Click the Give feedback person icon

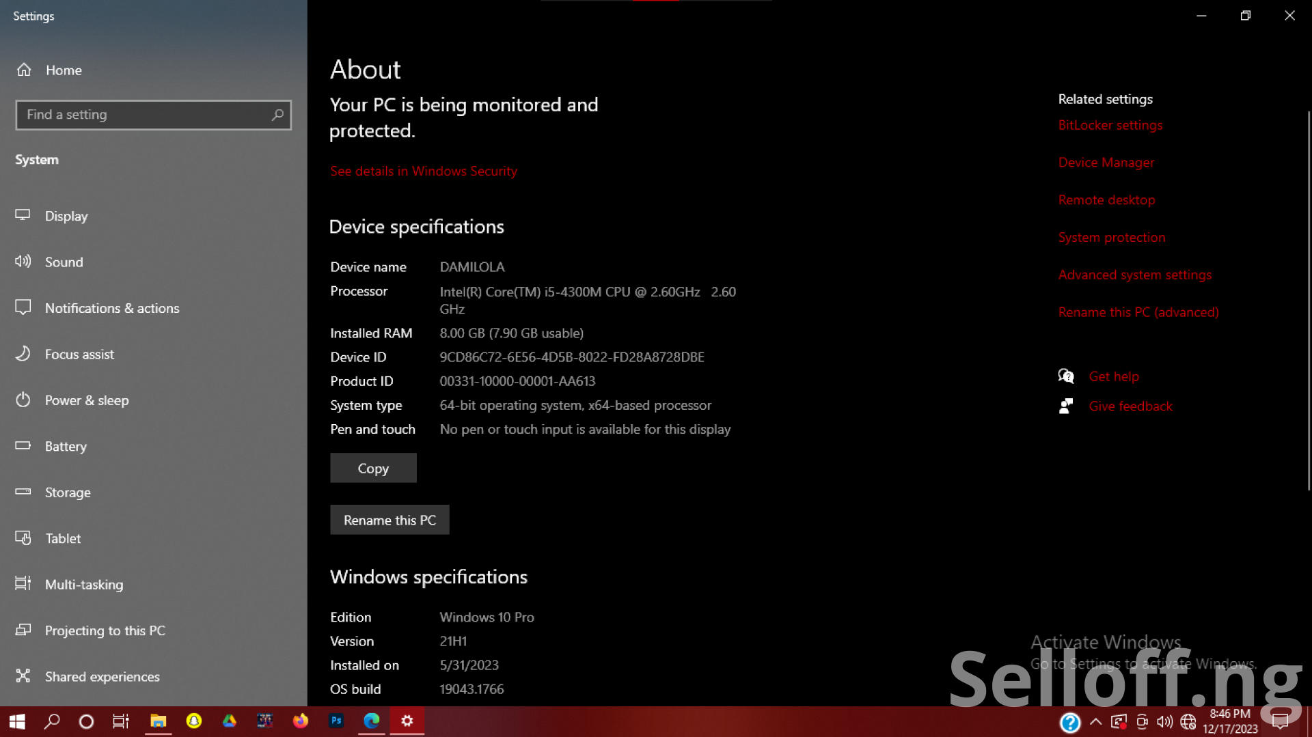pyautogui.click(x=1066, y=406)
